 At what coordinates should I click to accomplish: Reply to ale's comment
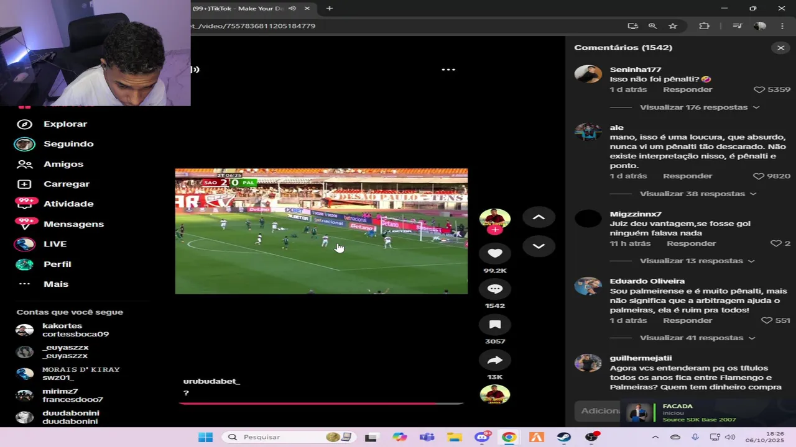[687, 176]
